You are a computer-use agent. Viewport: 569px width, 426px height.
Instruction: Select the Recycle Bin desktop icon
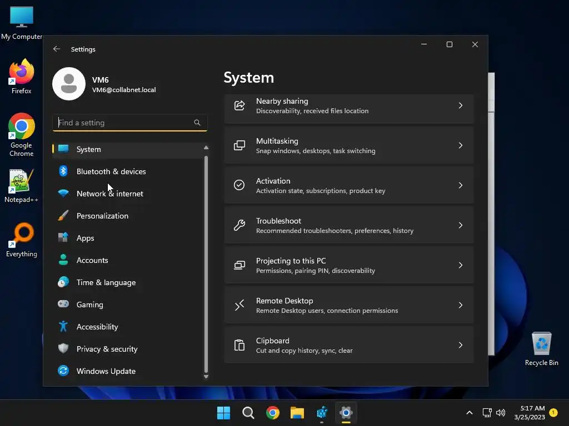point(541,349)
